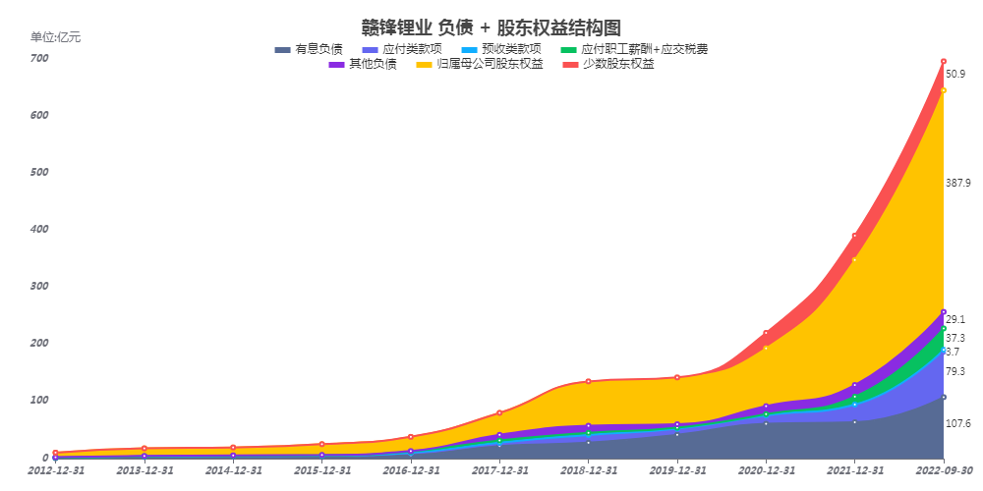Viewport: 983px width, 491px height.
Task: Toggle the 归属母公司股东权益 legend series
Action: point(481,64)
